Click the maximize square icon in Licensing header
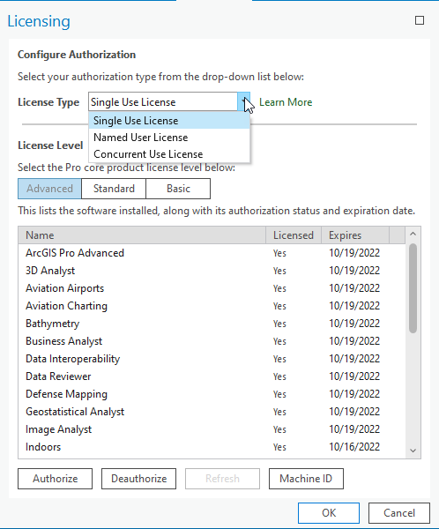439x529 pixels. tap(420, 20)
